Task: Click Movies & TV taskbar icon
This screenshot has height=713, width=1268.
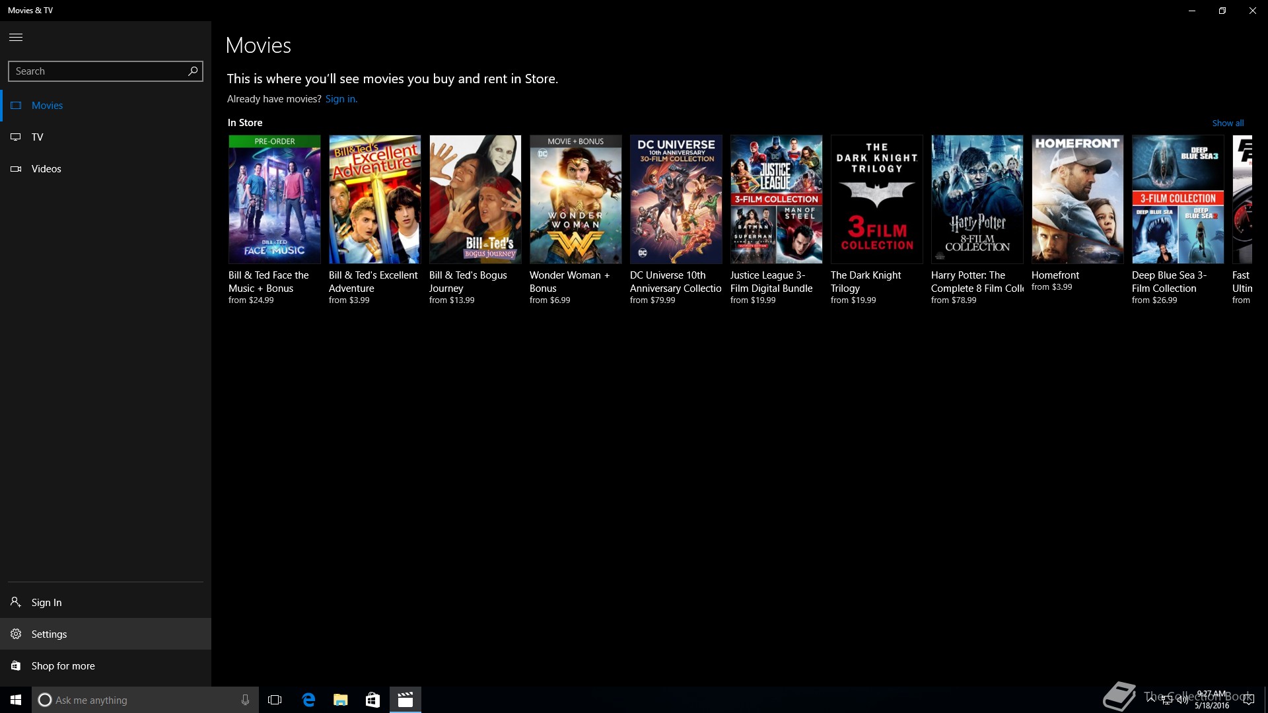Action: click(x=405, y=700)
